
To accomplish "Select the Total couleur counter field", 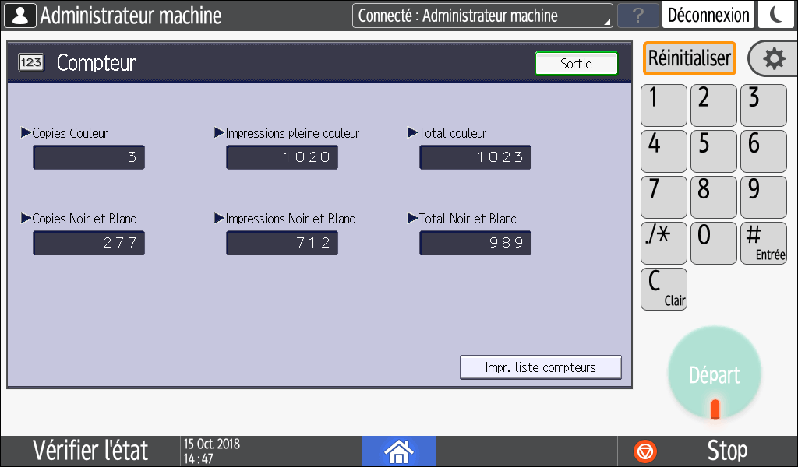I will coord(475,157).
